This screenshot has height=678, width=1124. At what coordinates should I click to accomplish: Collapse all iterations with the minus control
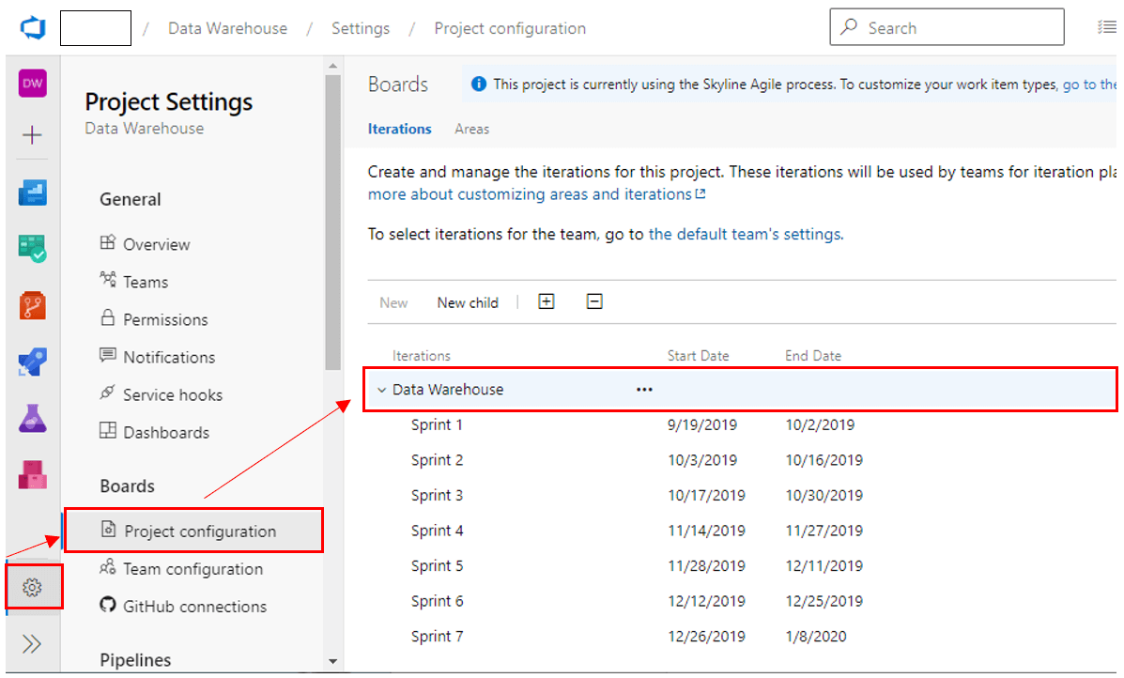(x=593, y=301)
